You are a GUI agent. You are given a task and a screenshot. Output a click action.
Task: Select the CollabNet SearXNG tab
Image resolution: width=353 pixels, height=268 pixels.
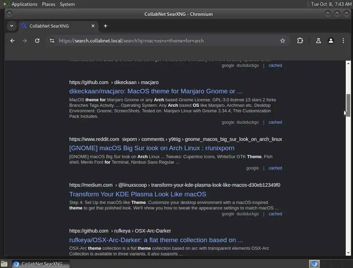(59, 26)
